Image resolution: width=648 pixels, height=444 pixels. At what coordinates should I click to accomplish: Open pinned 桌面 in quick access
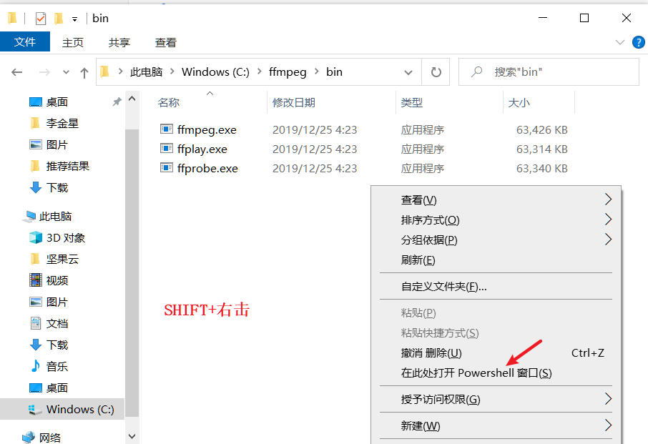[57, 102]
